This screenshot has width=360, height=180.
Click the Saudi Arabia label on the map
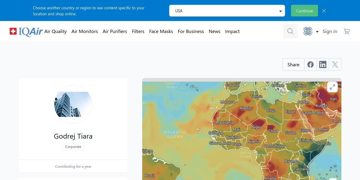313,113
